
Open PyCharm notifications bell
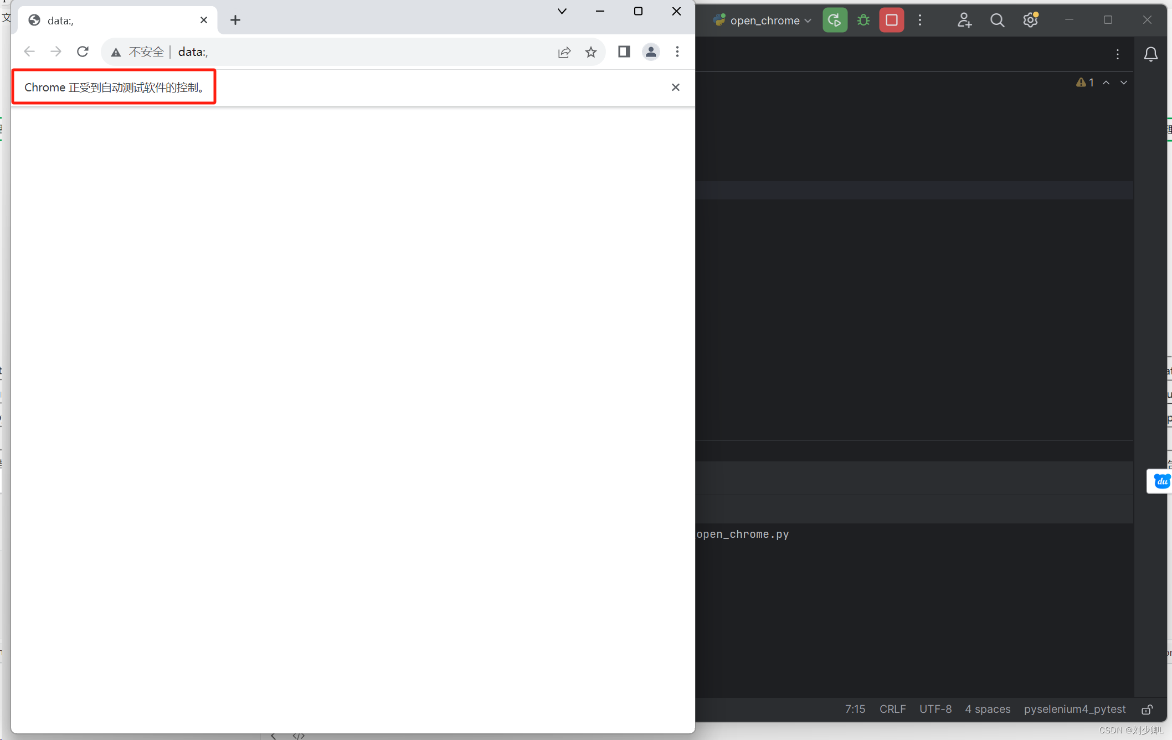(1150, 54)
